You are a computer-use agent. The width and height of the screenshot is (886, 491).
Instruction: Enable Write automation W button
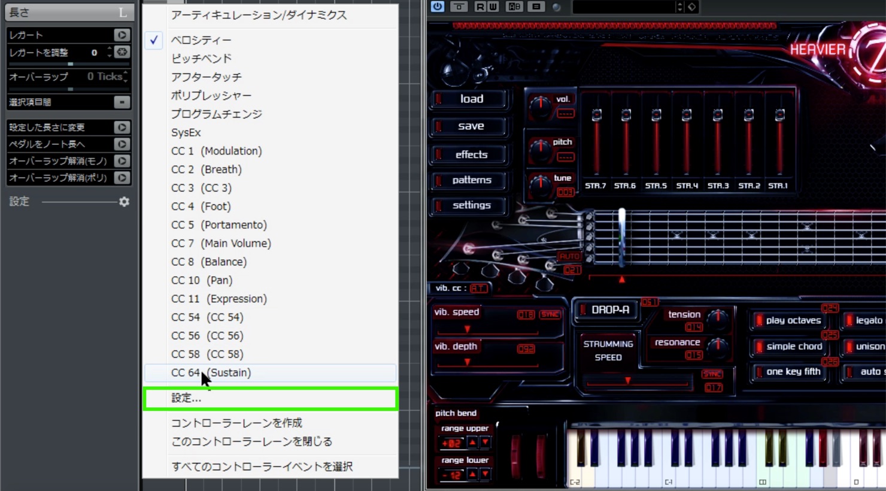pyautogui.click(x=493, y=7)
